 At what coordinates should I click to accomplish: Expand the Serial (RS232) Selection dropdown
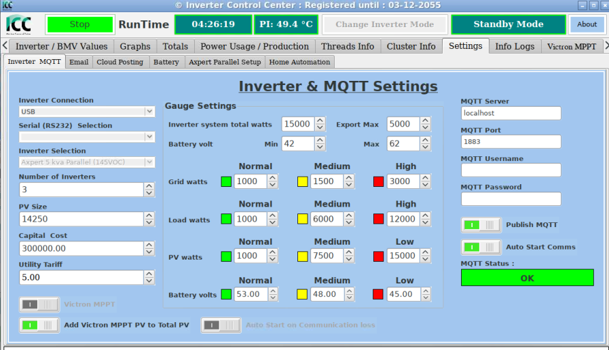point(87,137)
